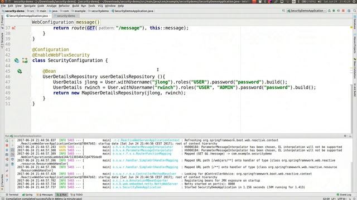Open the Structure side panel
The image size is (357, 200).
(2, 41)
